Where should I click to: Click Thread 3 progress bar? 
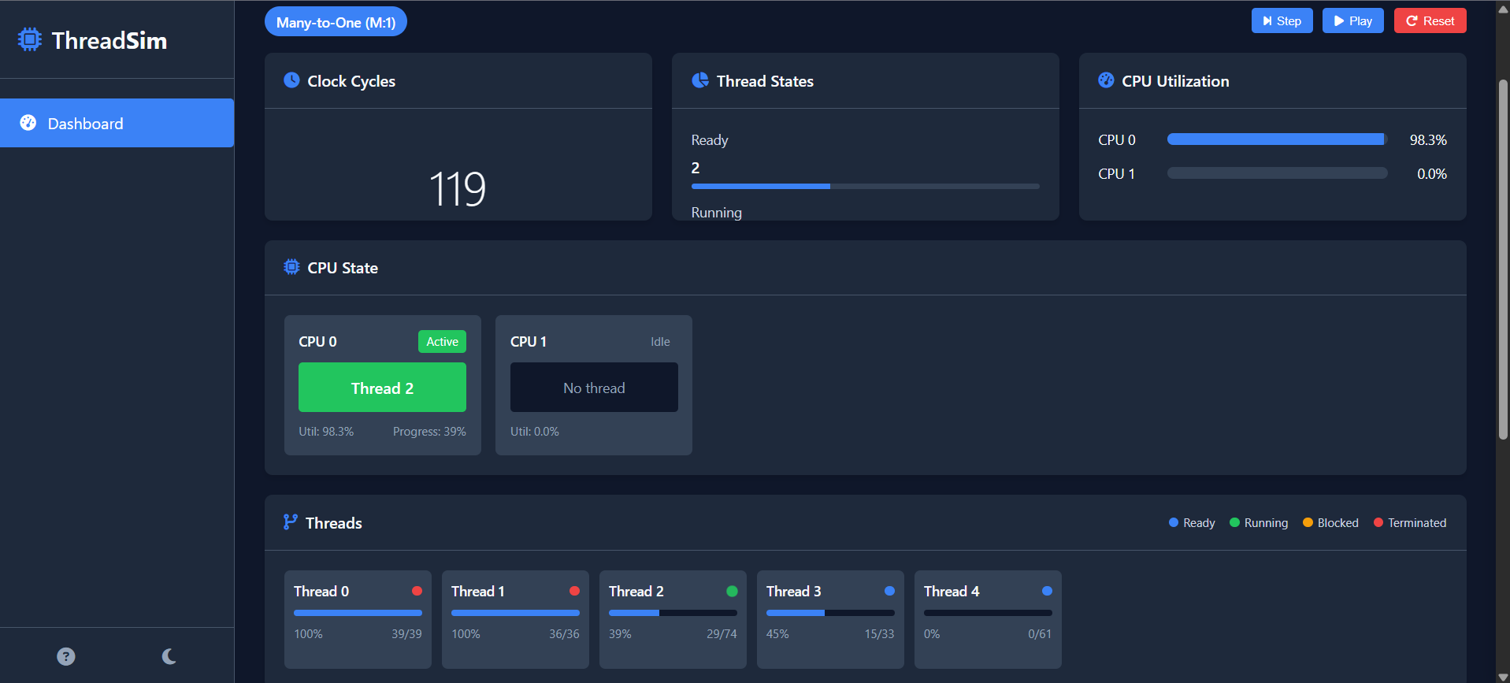click(x=830, y=612)
